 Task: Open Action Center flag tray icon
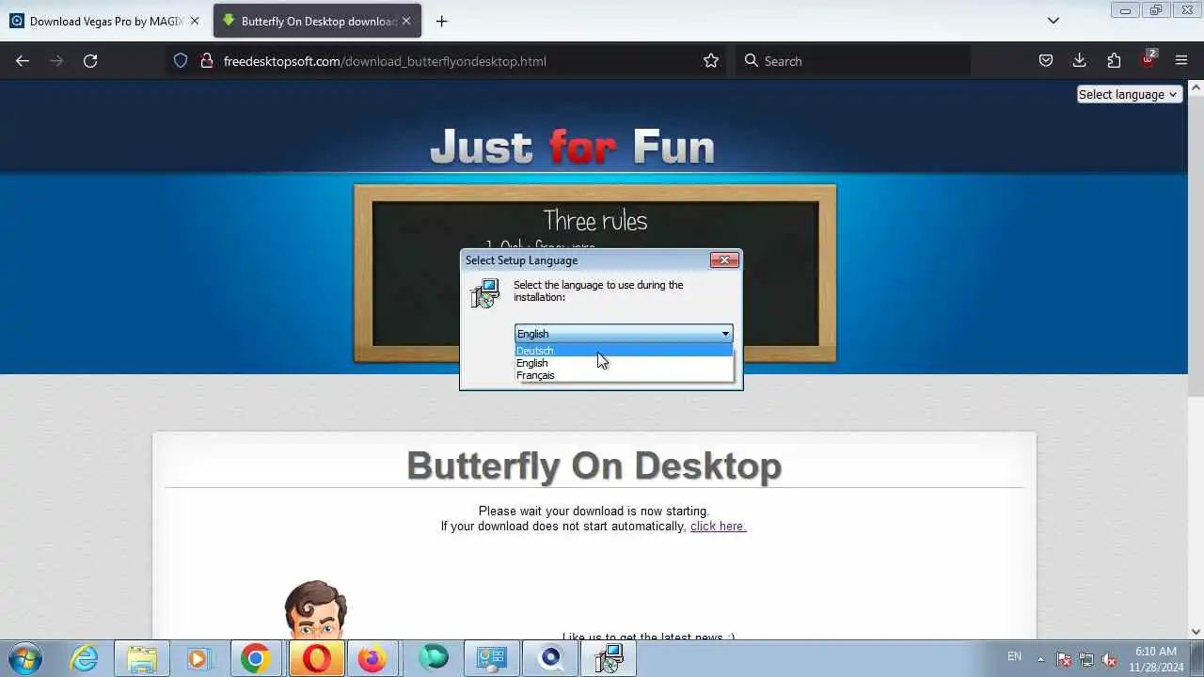tap(1064, 659)
